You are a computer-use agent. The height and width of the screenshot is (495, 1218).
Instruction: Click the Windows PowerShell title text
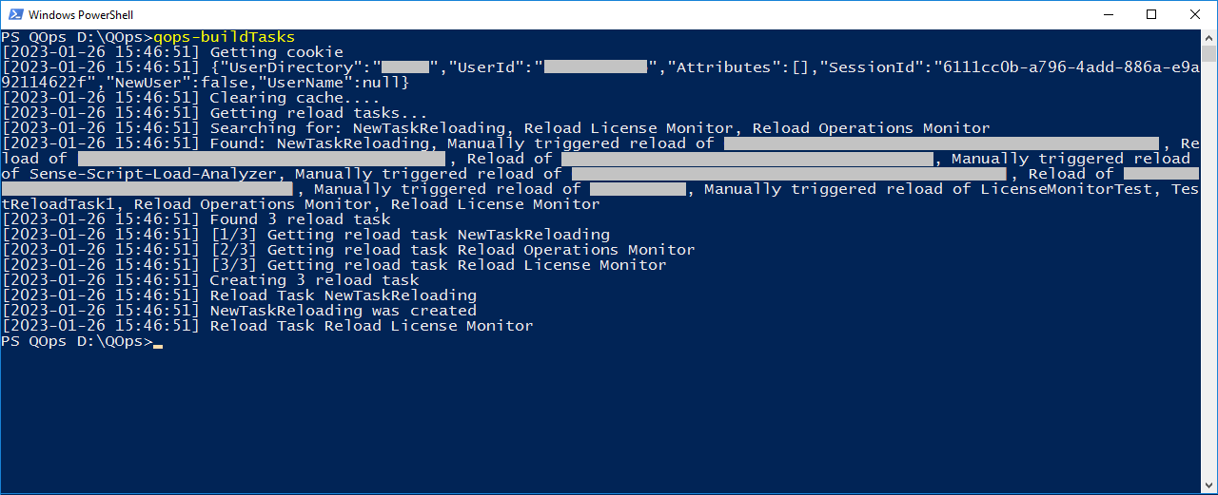81,15
